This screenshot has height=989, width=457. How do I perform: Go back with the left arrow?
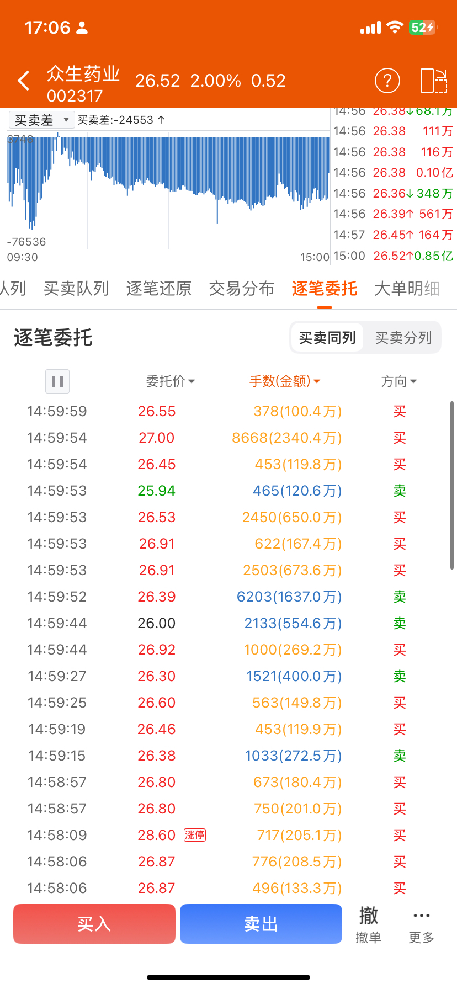point(23,81)
